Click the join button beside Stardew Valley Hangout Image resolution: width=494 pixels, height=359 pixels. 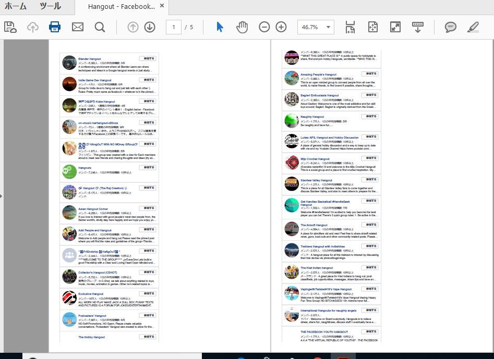click(x=369, y=179)
